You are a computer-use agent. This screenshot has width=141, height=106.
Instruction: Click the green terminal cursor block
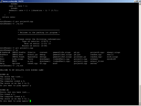coord(30,101)
